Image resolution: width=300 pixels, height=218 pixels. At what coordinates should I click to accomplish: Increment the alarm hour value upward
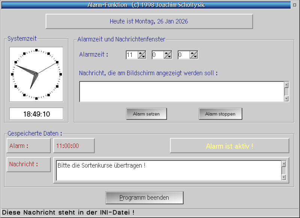coord(139,53)
